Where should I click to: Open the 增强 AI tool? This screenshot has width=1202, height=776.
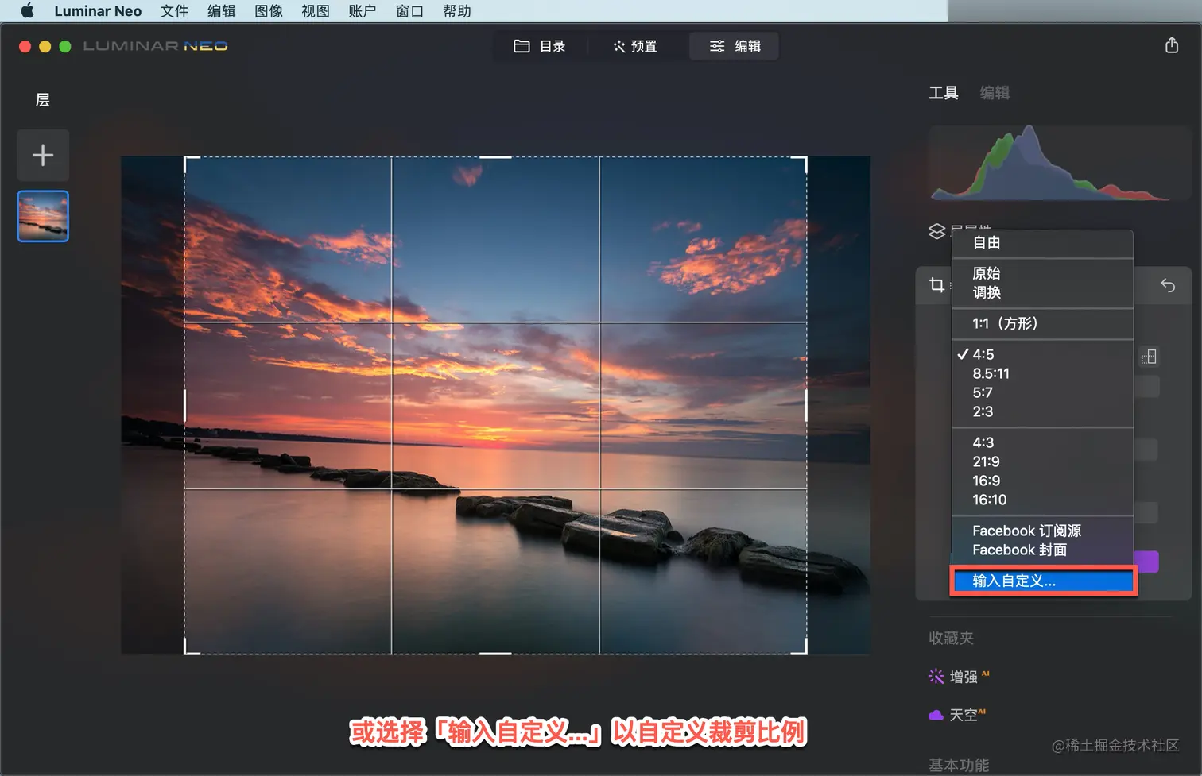(959, 677)
